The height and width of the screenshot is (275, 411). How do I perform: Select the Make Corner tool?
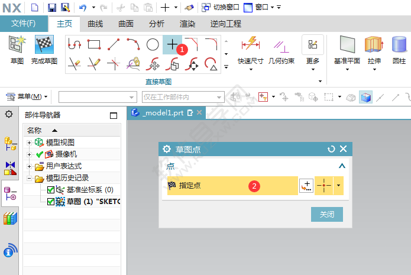coord(114,64)
